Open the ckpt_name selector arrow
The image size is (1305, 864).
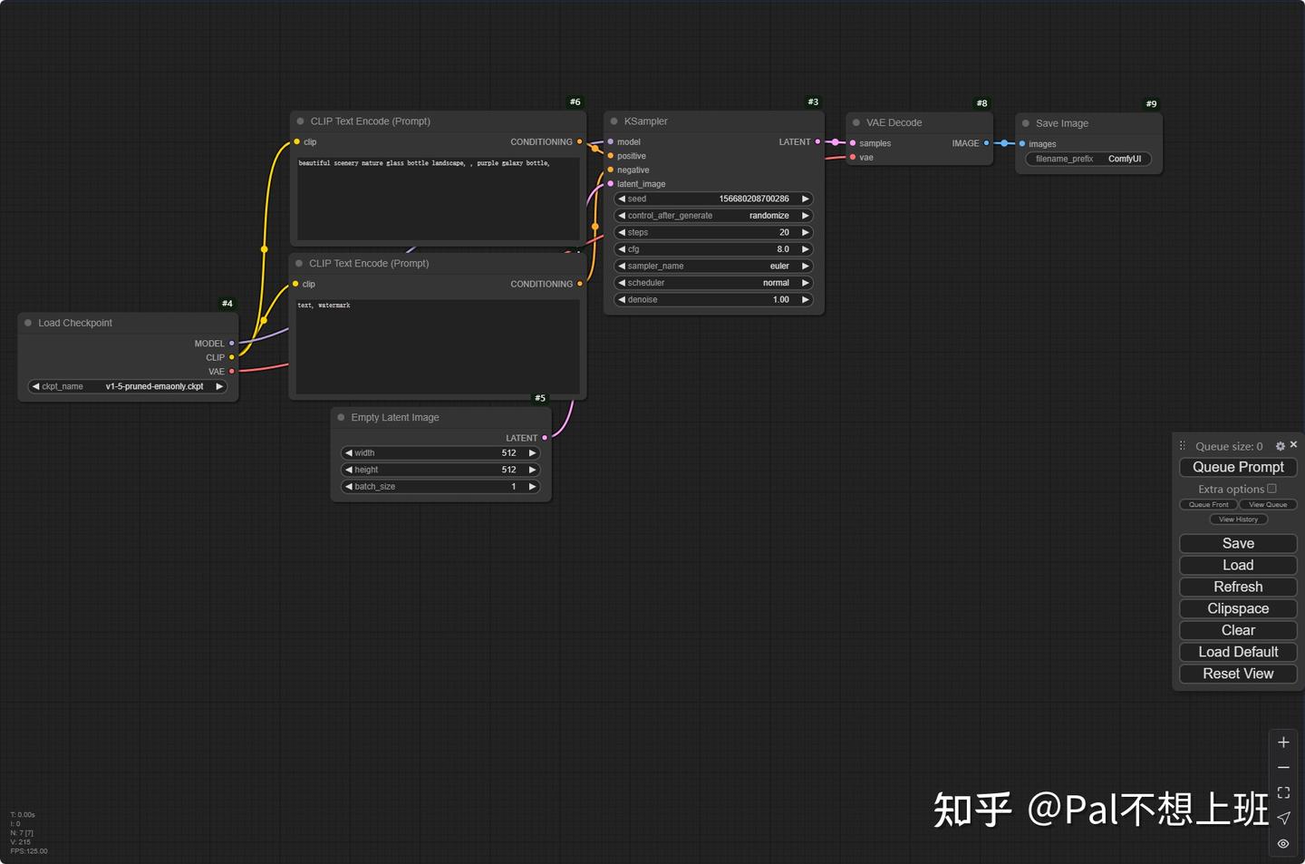[x=219, y=385]
